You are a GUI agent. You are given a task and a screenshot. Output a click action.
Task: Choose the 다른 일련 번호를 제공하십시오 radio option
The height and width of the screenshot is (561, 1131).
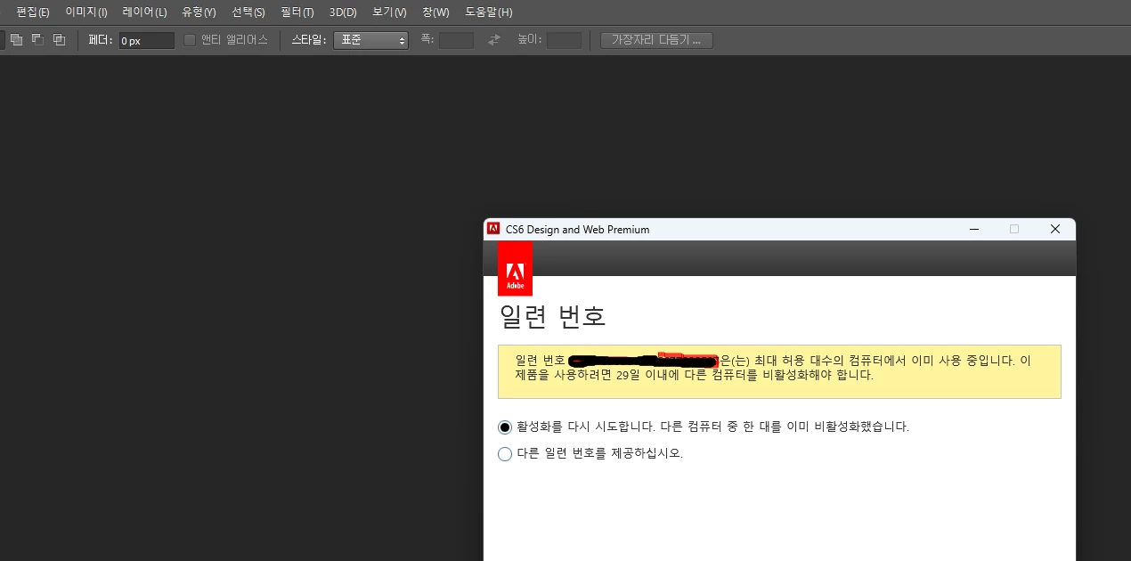505,453
